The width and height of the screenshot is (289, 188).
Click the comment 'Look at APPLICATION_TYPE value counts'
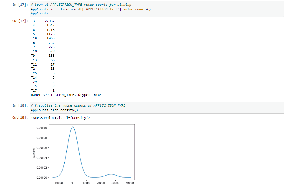coord(81,5)
